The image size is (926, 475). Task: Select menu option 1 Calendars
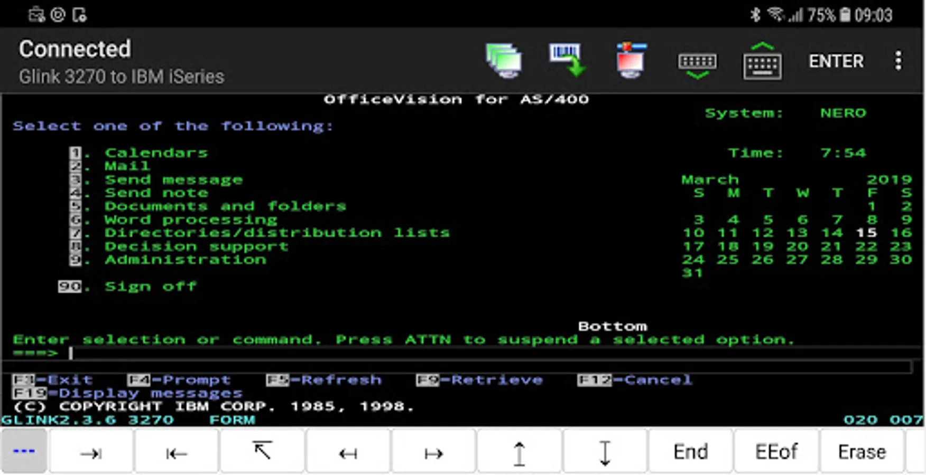click(x=139, y=153)
